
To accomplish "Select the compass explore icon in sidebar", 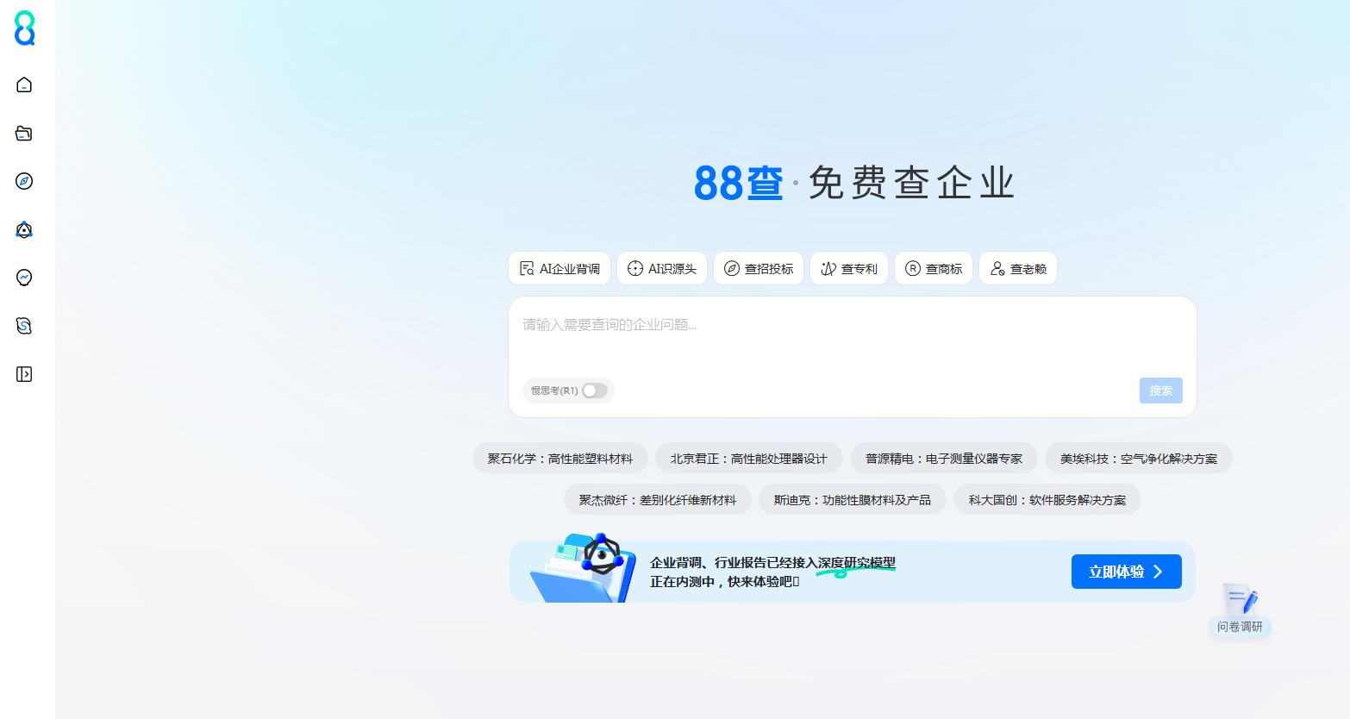I will [x=24, y=181].
